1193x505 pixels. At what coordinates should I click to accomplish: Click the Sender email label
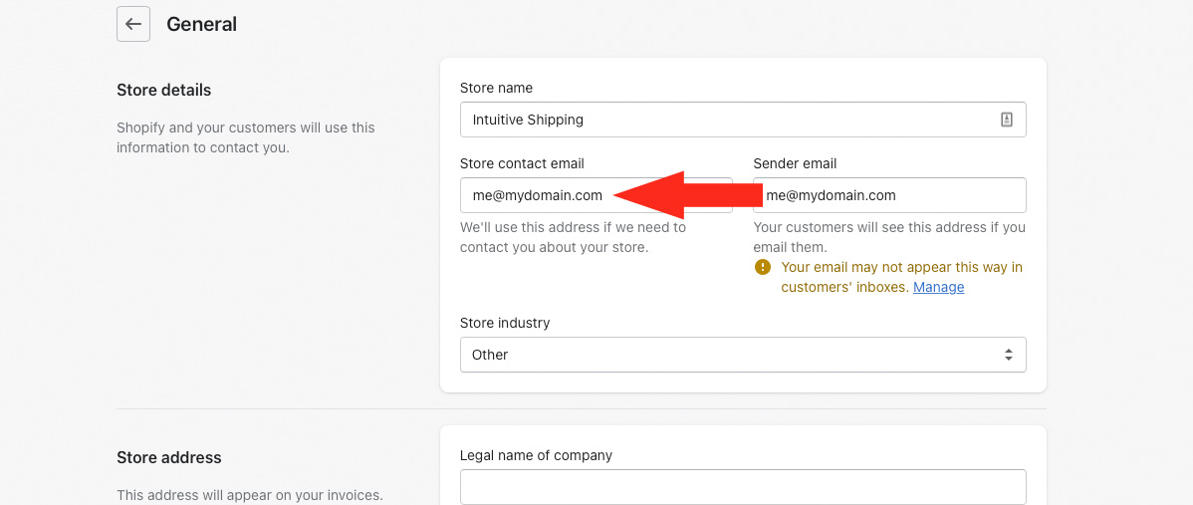(x=795, y=163)
